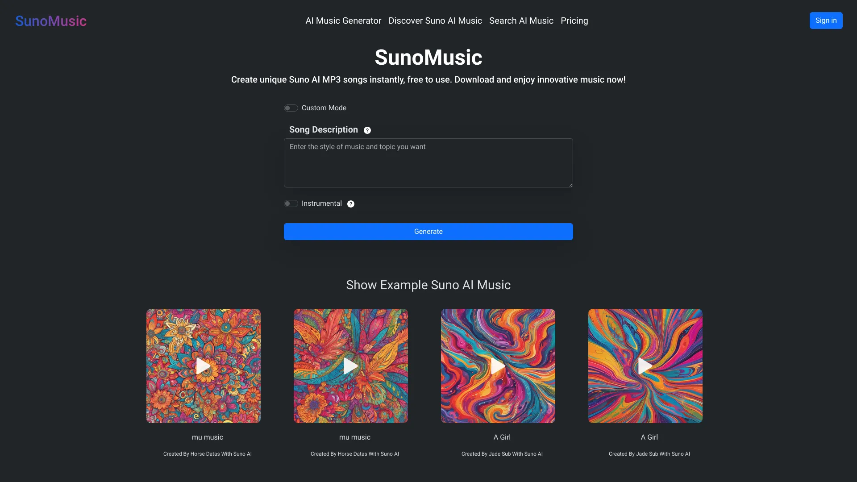Enable the Instrumental toggle
The height and width of the screenshot is (482, 857).
[x=290, y=204]
